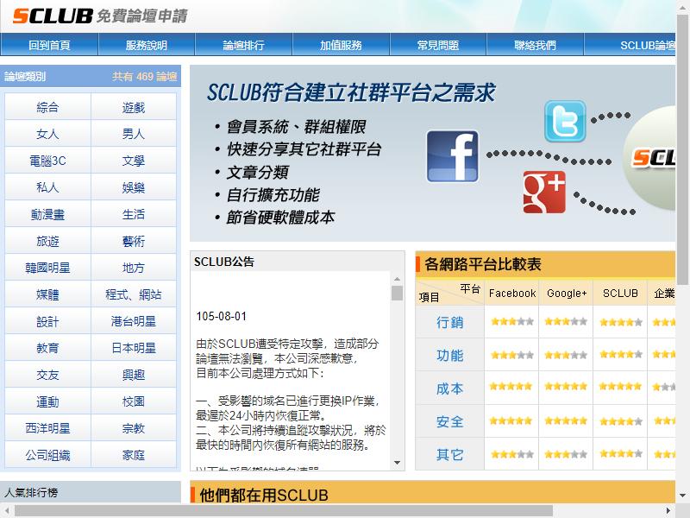Screen dimensions: 690x518
Task: Click the horizontal scrollbar left arrow
Action: tap(7, 511)
